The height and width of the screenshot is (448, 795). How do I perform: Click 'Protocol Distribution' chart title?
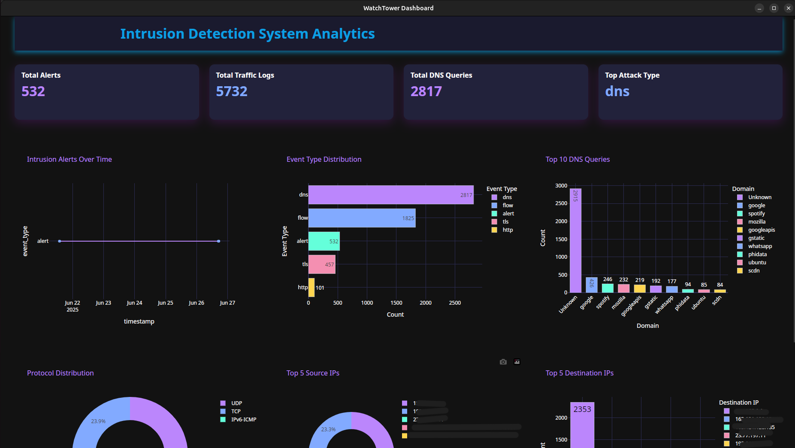(x=60, y=373)
